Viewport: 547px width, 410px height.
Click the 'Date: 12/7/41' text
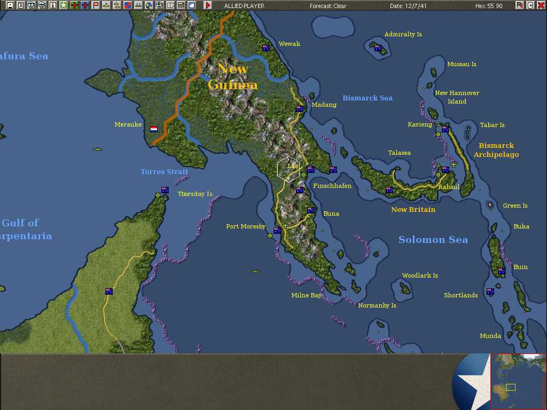click(x=408, y=6)
